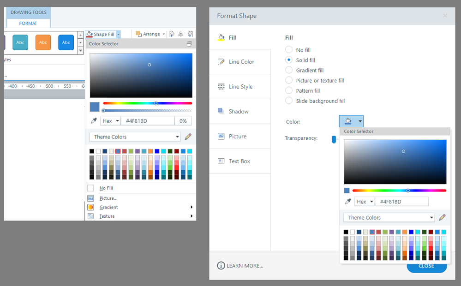The image size is (461, 286).
Task: Click the left panel's color gradient picker area
Action: 141,75
